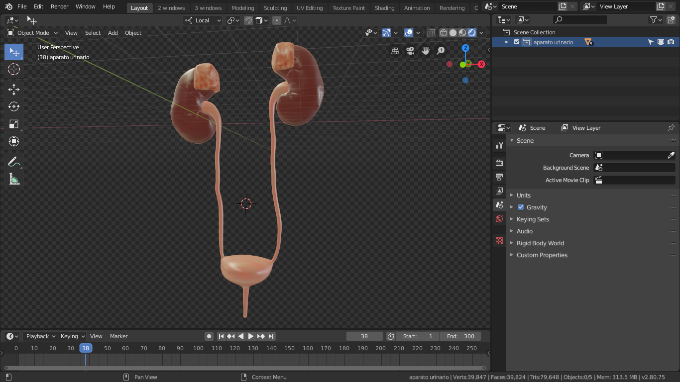Click the zoom magnifier icon in the viewport

[441, 50]
